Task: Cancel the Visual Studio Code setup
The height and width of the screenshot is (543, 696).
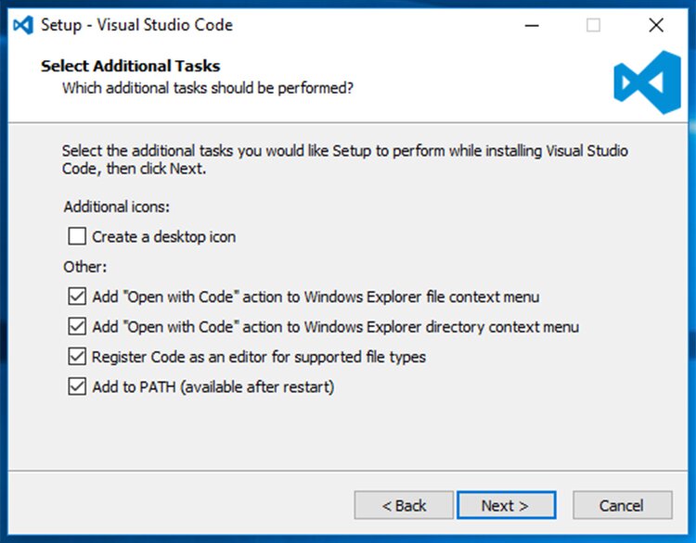Action: 623,505
